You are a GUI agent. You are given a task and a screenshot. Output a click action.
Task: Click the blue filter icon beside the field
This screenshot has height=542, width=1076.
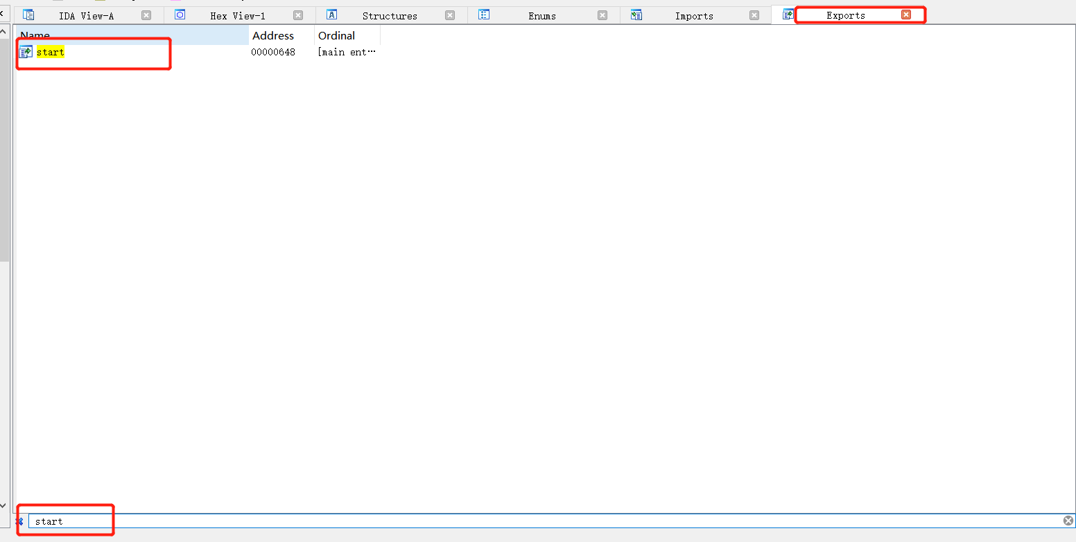click(20, 521)
